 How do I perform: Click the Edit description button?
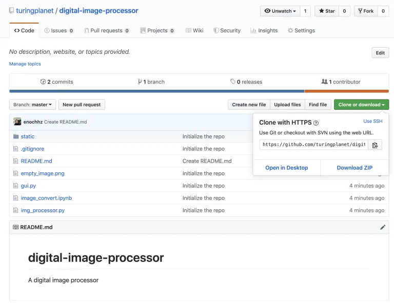(x=380, y=53)
